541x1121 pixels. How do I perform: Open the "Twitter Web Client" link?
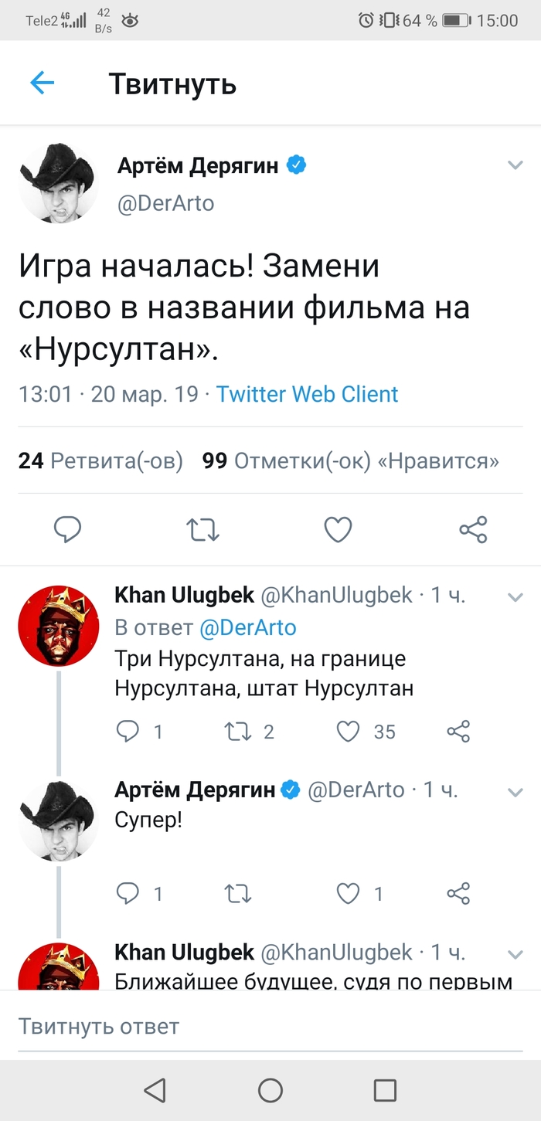307,394
